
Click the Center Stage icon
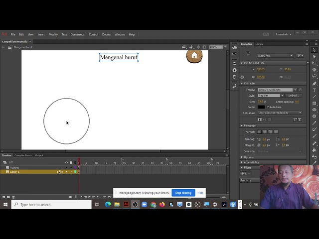(198, 47)
